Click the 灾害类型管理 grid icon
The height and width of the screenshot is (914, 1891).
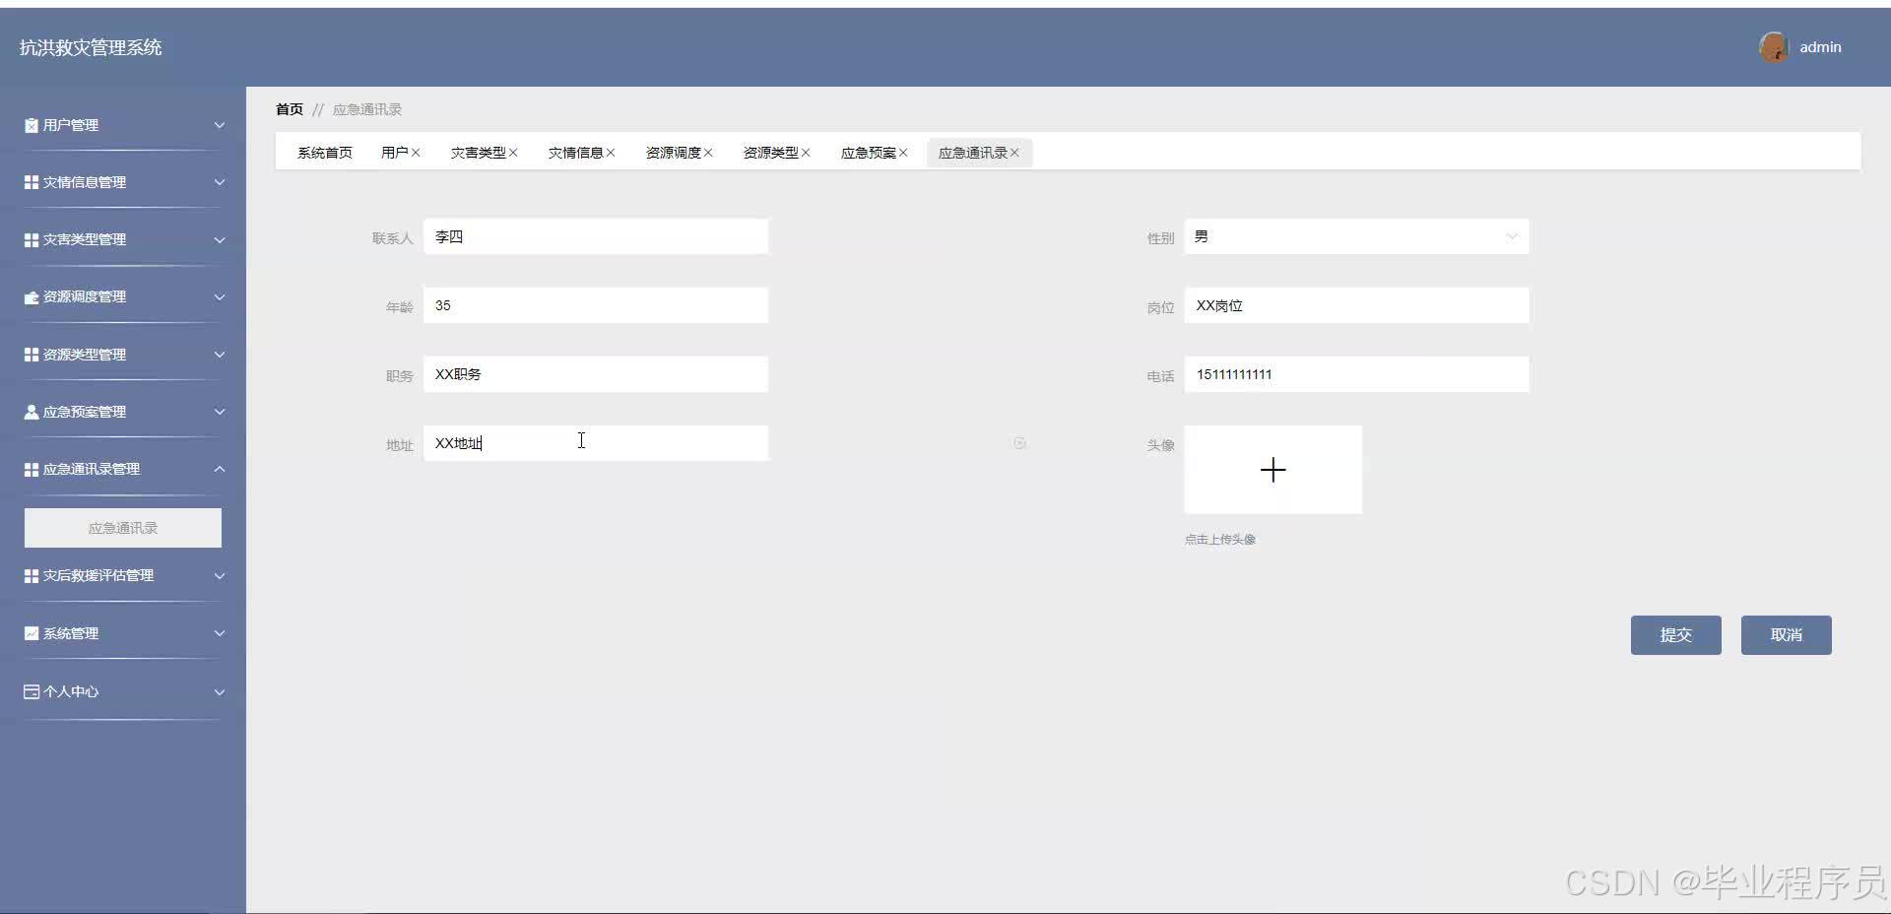click(x=30, y=239)
